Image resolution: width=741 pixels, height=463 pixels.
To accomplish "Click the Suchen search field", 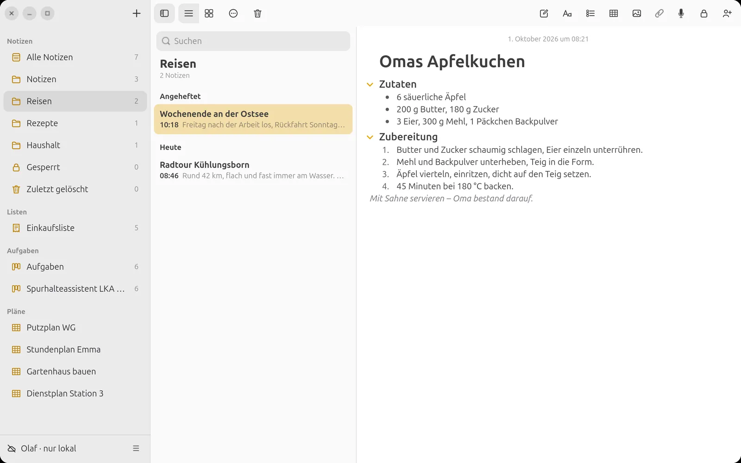I will [253, 41].
